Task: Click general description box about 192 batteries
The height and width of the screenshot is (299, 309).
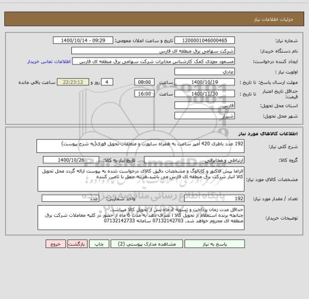Action: 141,146
